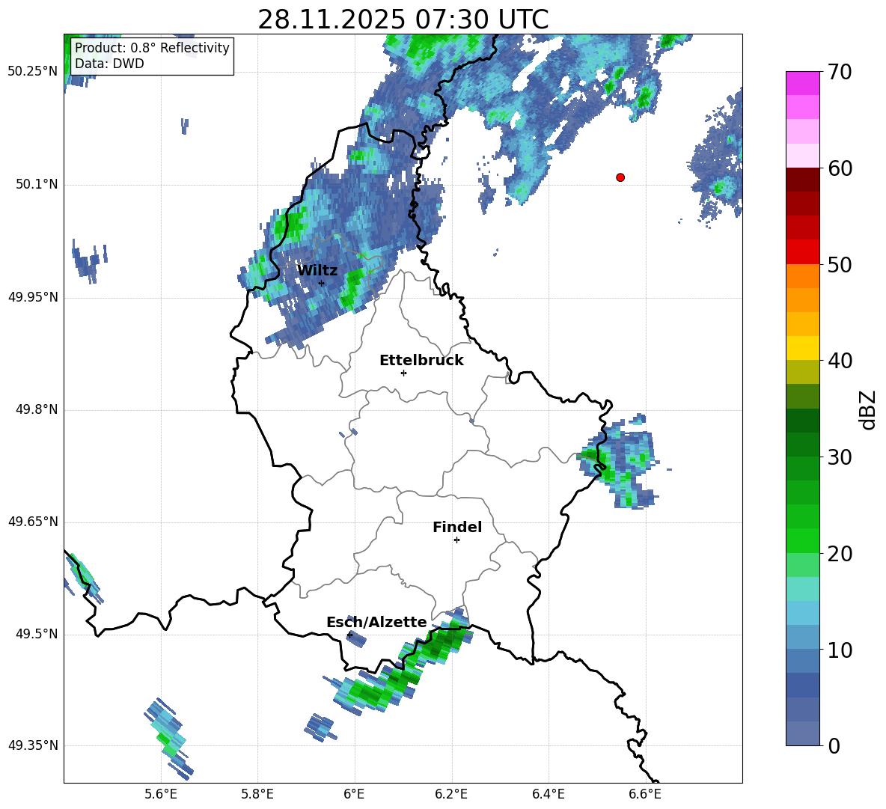Click the Esch/Alzette city label

click(376, 623)
